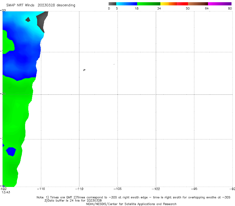Click the cyan-blue 5-18 color bar segment
The image size is (235, 206).
click(127, 4)
